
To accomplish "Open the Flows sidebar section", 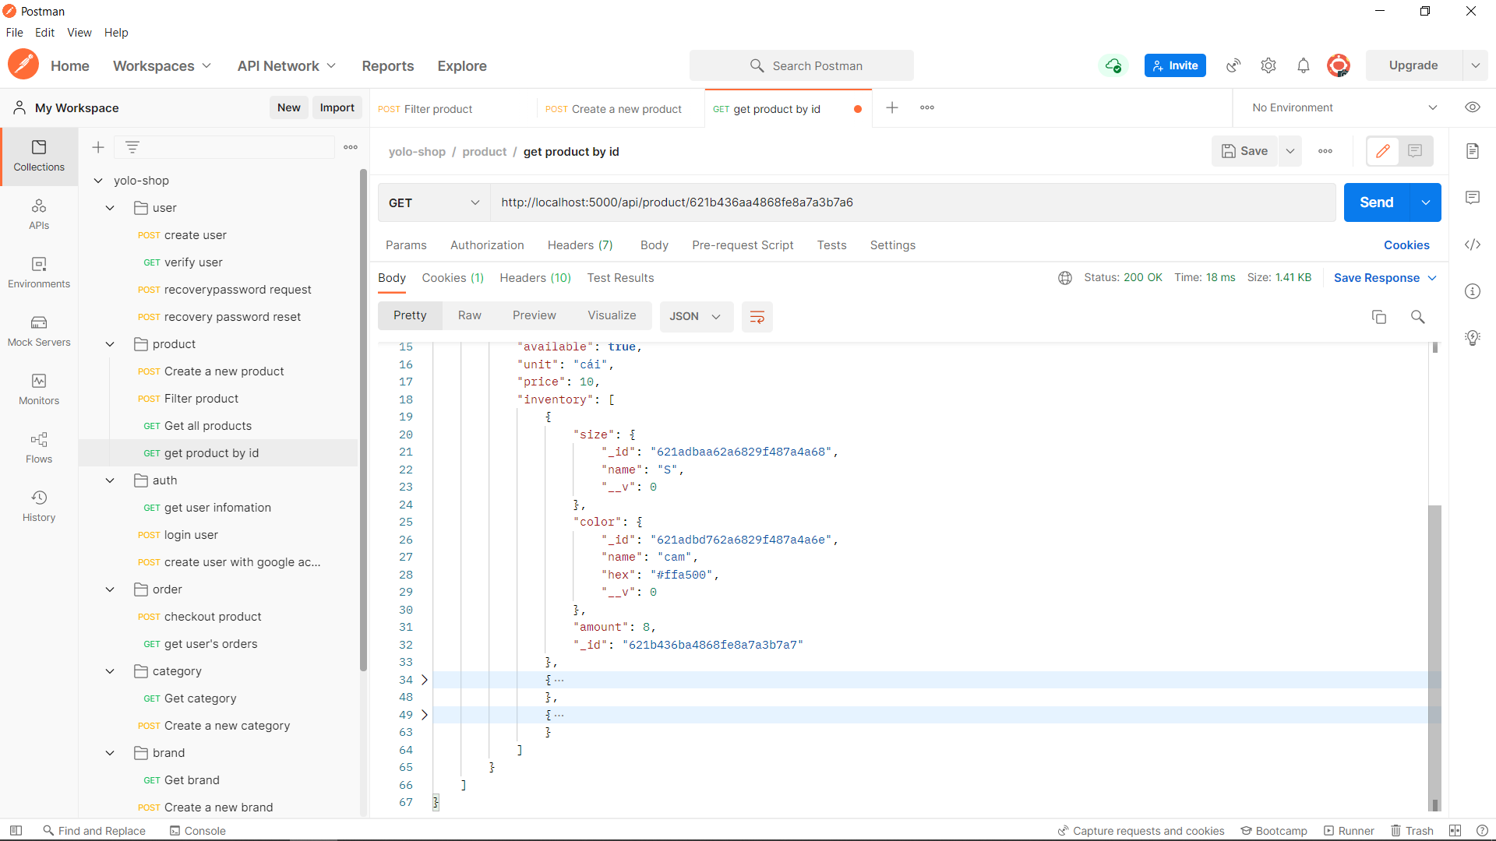I will tap(39, 448).
